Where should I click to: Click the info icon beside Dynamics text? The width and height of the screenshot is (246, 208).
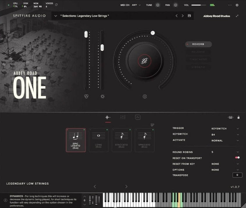point(5,200)
